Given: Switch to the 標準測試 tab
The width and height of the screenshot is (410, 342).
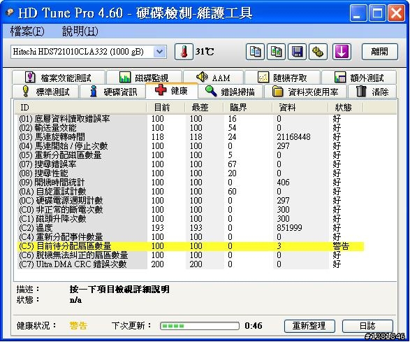Looking at the screenshot, I should pos(45,92).
